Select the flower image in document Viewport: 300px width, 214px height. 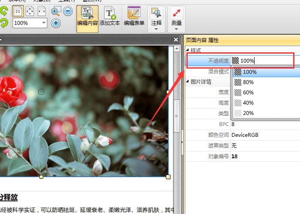pos(84,111)
